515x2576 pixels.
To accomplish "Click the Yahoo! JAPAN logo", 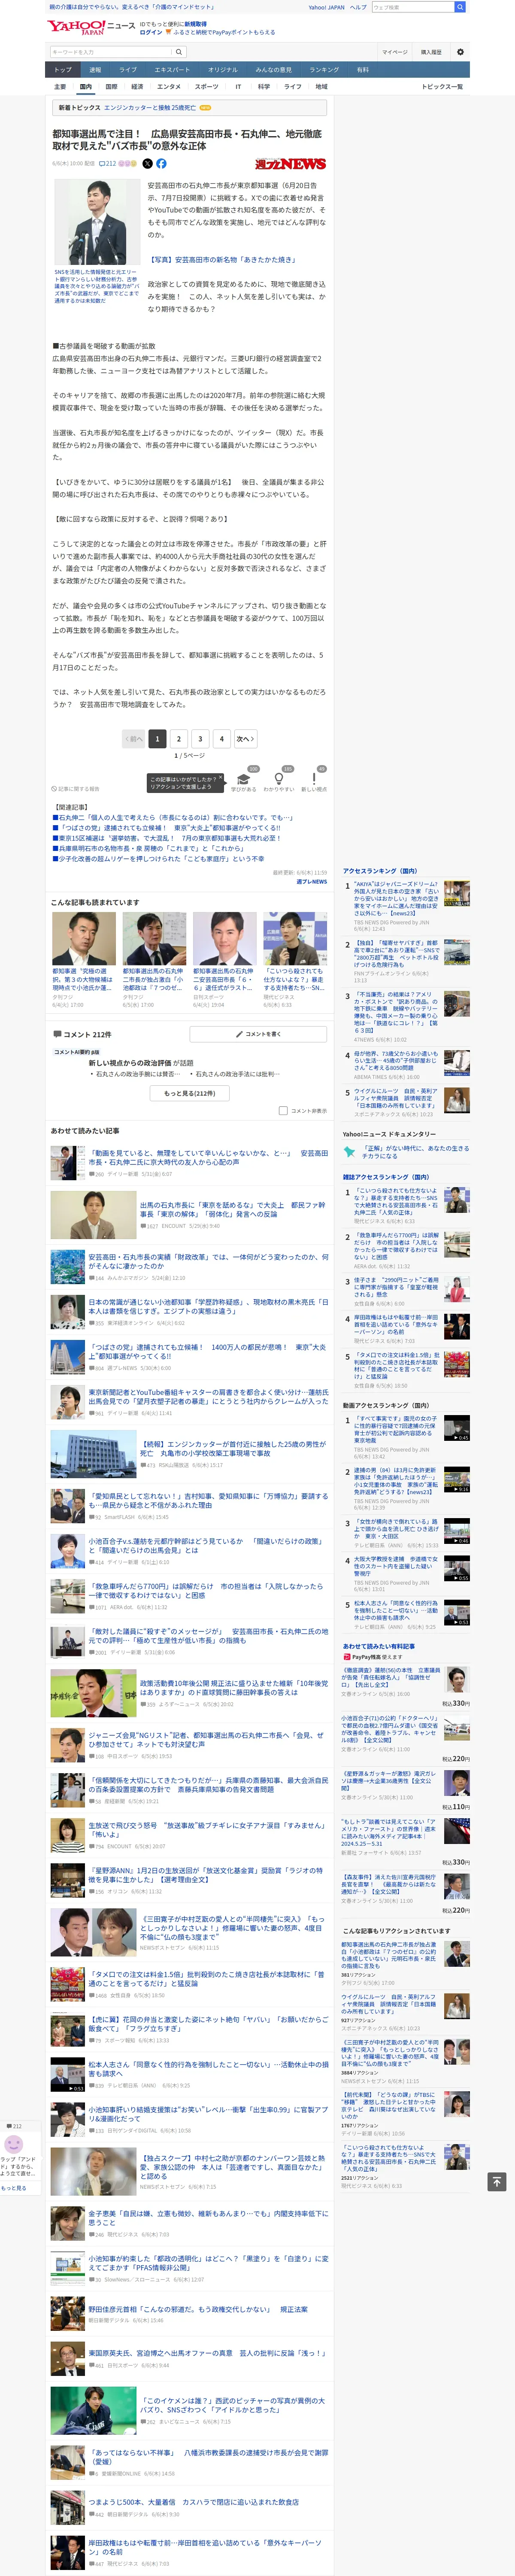I will pos(76,27).
